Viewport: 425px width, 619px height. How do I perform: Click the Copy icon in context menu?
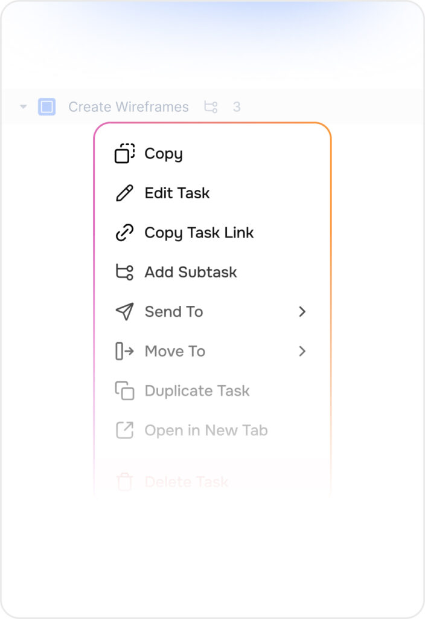[124, 154]
